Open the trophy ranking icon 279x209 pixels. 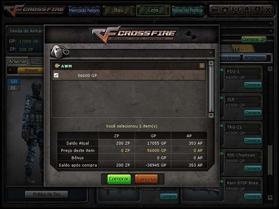pos(236,10)
